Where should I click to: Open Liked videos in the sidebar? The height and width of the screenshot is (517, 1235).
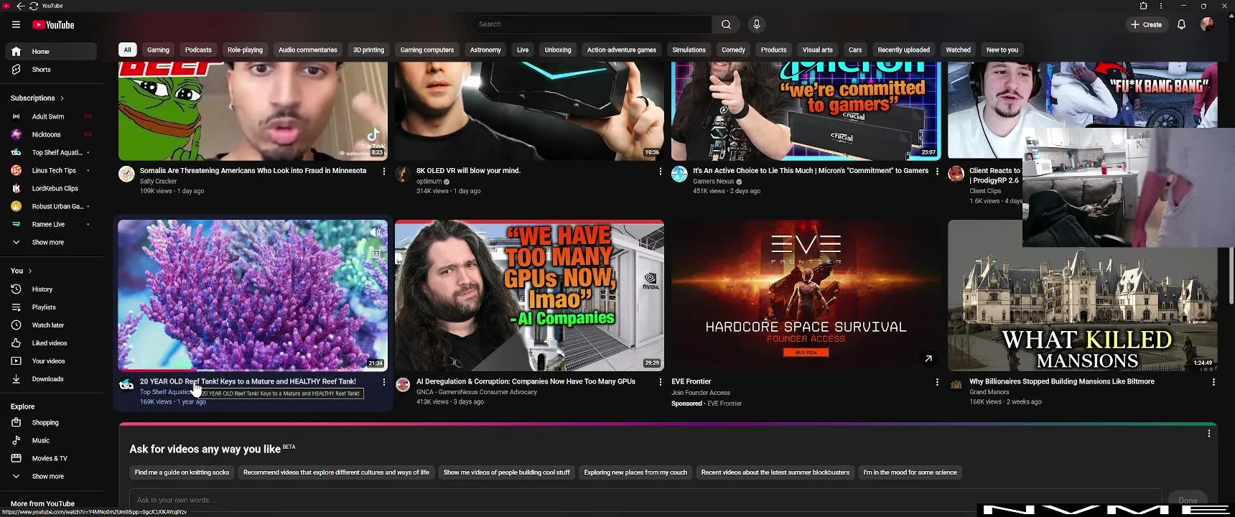click(51, 343)
